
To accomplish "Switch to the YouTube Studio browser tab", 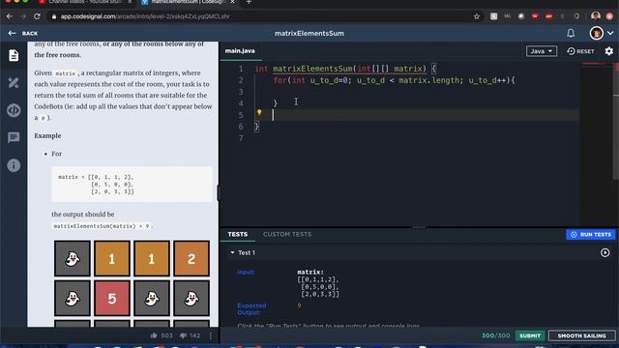I will tap(84, 2).
